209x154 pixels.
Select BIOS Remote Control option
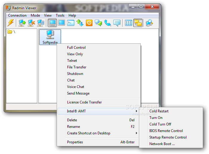coord(171,131)
